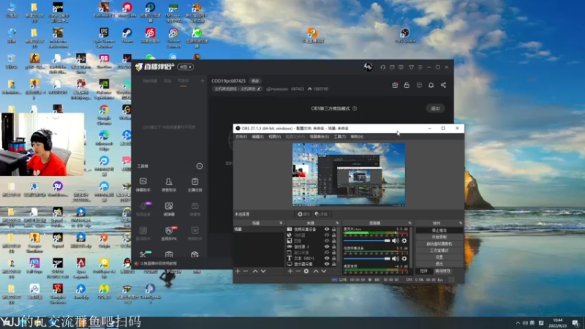Click the unlock padlock icon in Douyu header

(407, 85)
